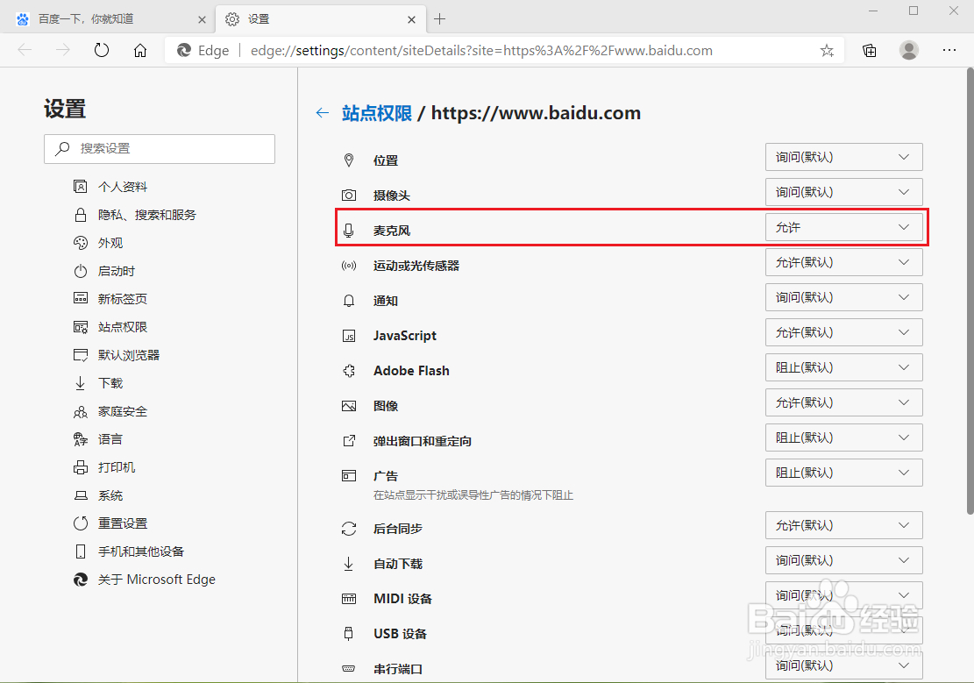Viewport: 974px width, 683px height.
Task: Click the page vertical scrollbar
Action: click(x=970, y=292)
